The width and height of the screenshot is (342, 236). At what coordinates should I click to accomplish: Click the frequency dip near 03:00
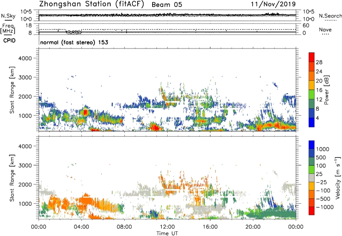click(74, 32)
